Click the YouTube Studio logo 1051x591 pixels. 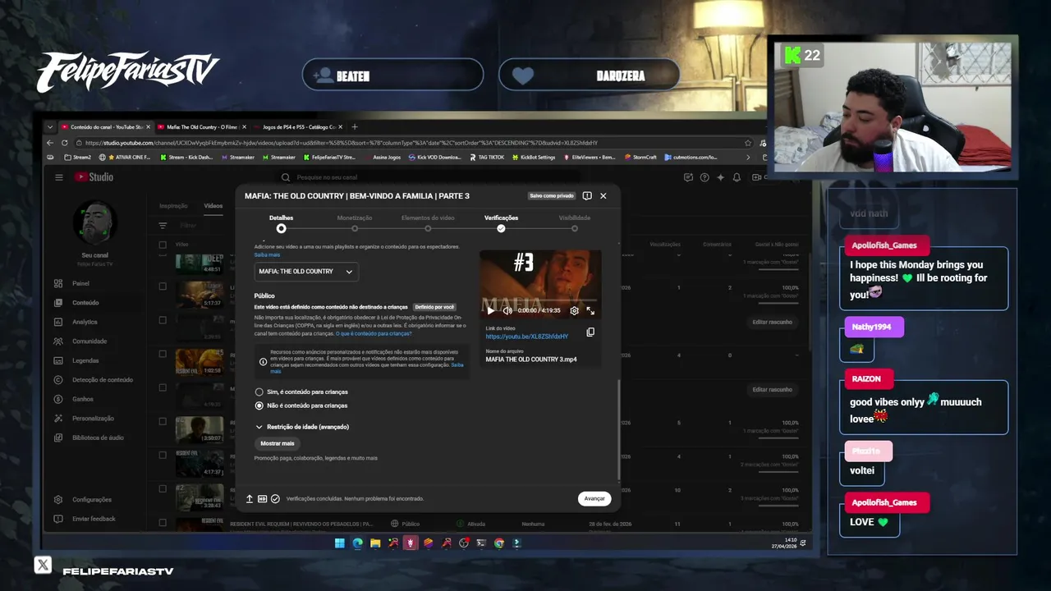(x=94, y=177)
